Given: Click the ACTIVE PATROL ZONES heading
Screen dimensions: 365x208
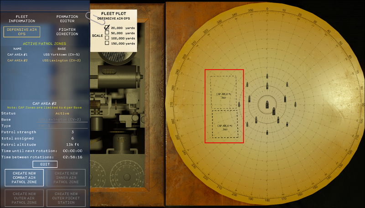Looking at the screenshot, I should tap(44, 43).
